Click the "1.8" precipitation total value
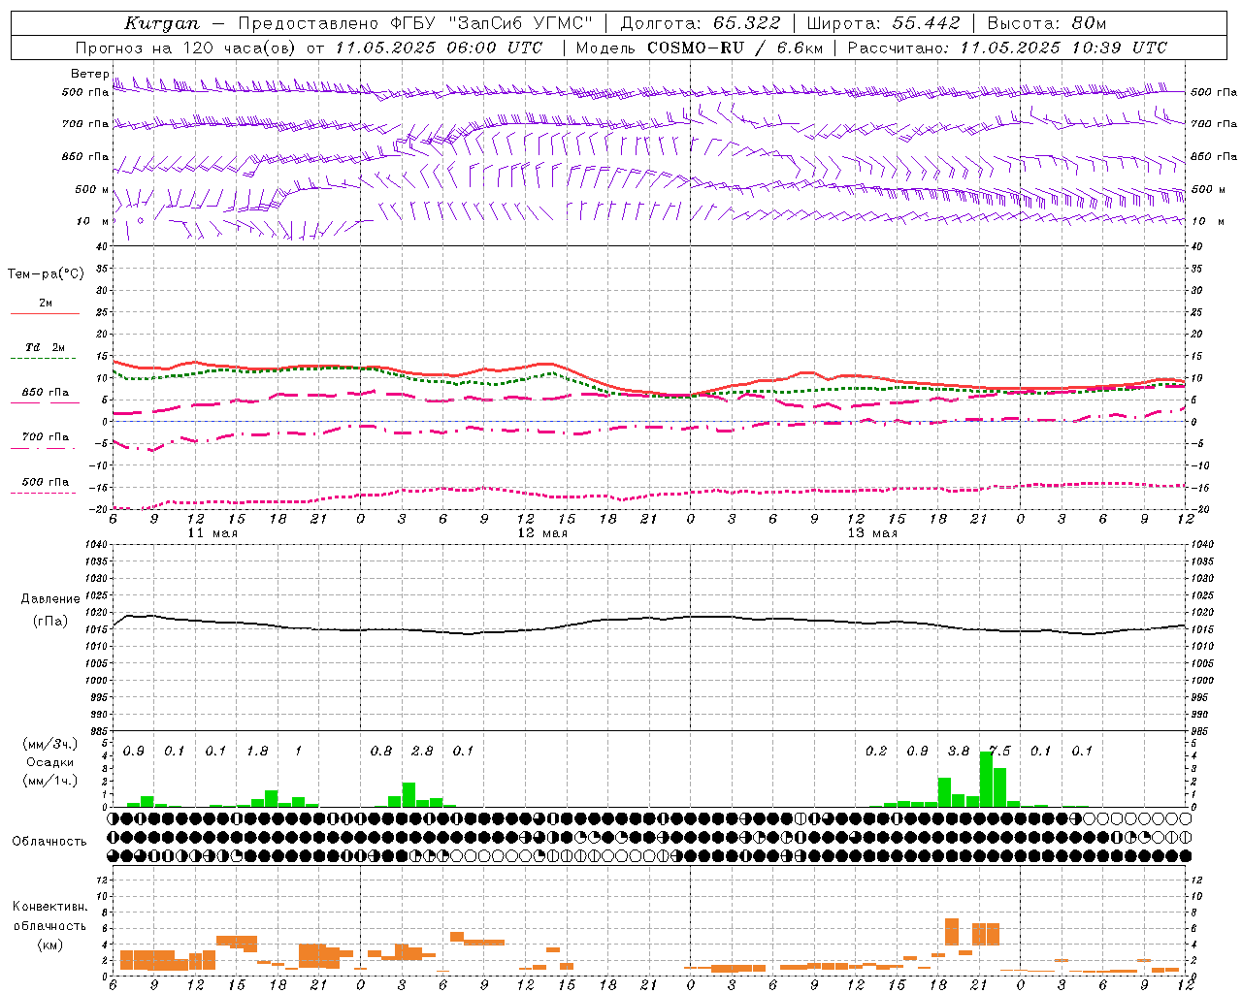The image size is (1242, 993). (257, 752)
